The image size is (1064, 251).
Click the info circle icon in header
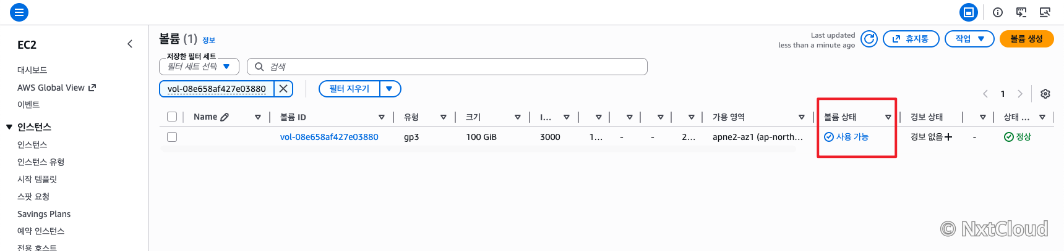coord(998,12)
